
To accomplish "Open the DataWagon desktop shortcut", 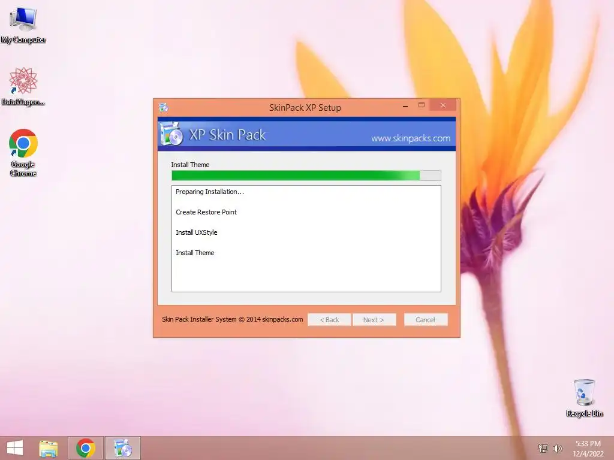I will coord(23,86).
